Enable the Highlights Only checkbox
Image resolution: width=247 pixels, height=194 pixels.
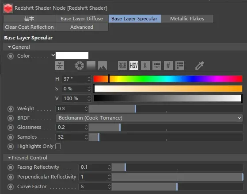click(58, 147)
